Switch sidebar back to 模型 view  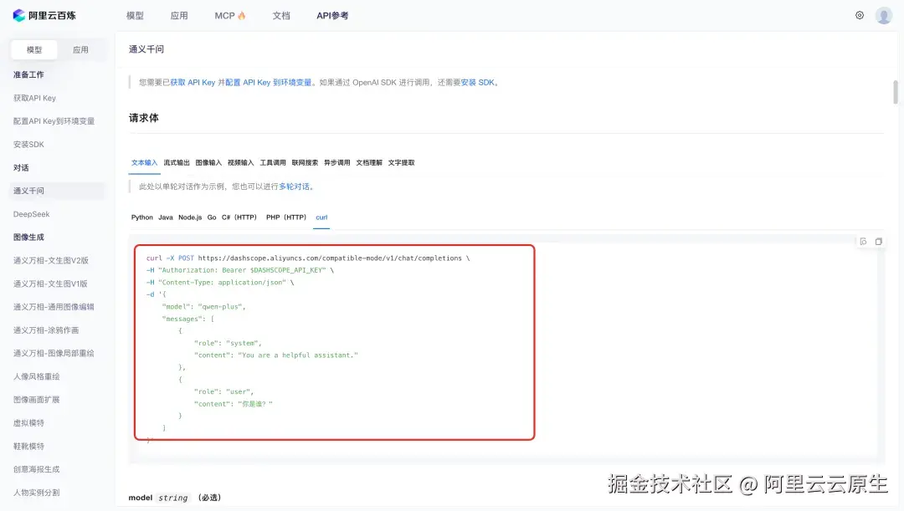pyautogui.click(x=33, y=50)
